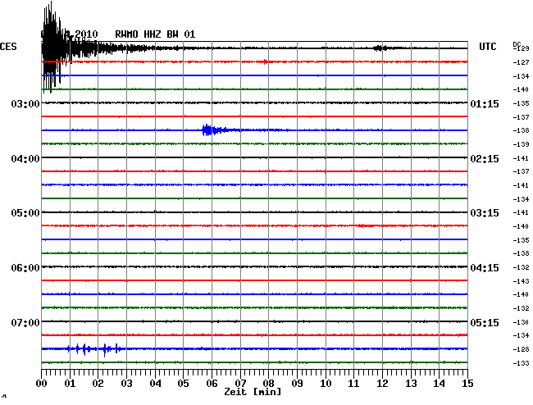Click the 15 minute axis label
This screenshot has width=533, height=405.
pyautogui.click(x=467, y=384)
